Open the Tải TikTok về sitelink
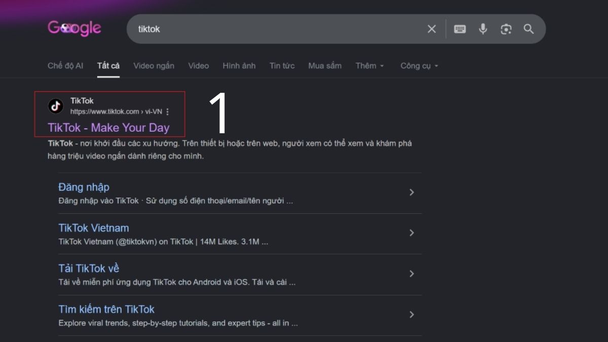 pyautogui.click(x=89, y=269)
